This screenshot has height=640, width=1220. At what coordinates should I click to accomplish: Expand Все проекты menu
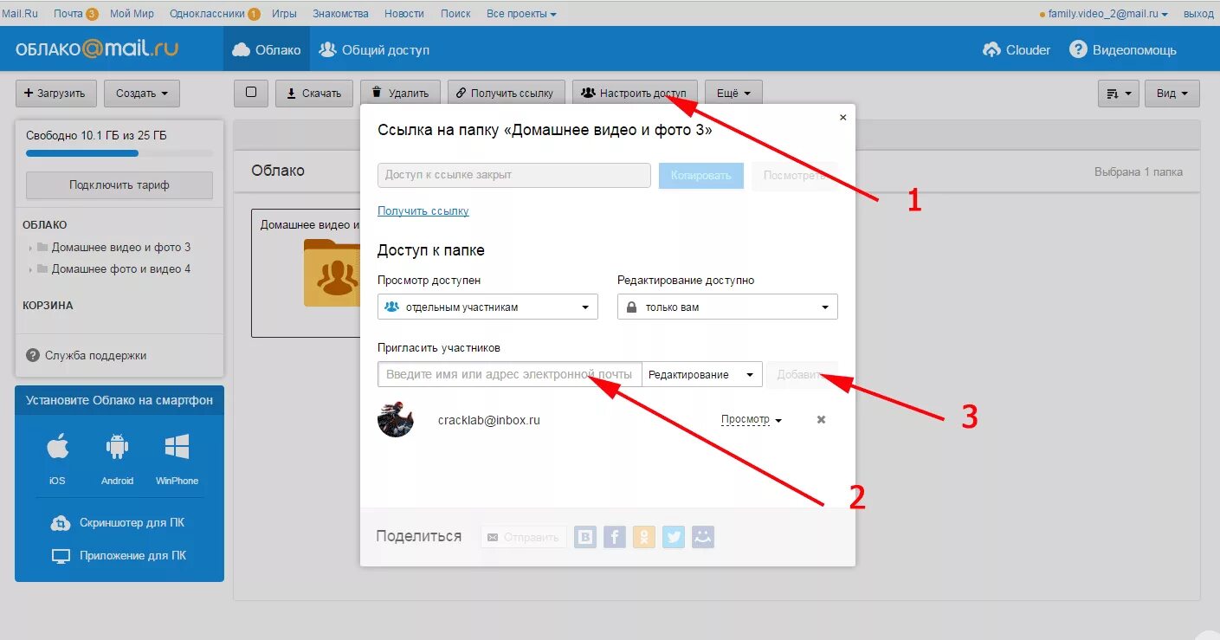coord(521,14)
